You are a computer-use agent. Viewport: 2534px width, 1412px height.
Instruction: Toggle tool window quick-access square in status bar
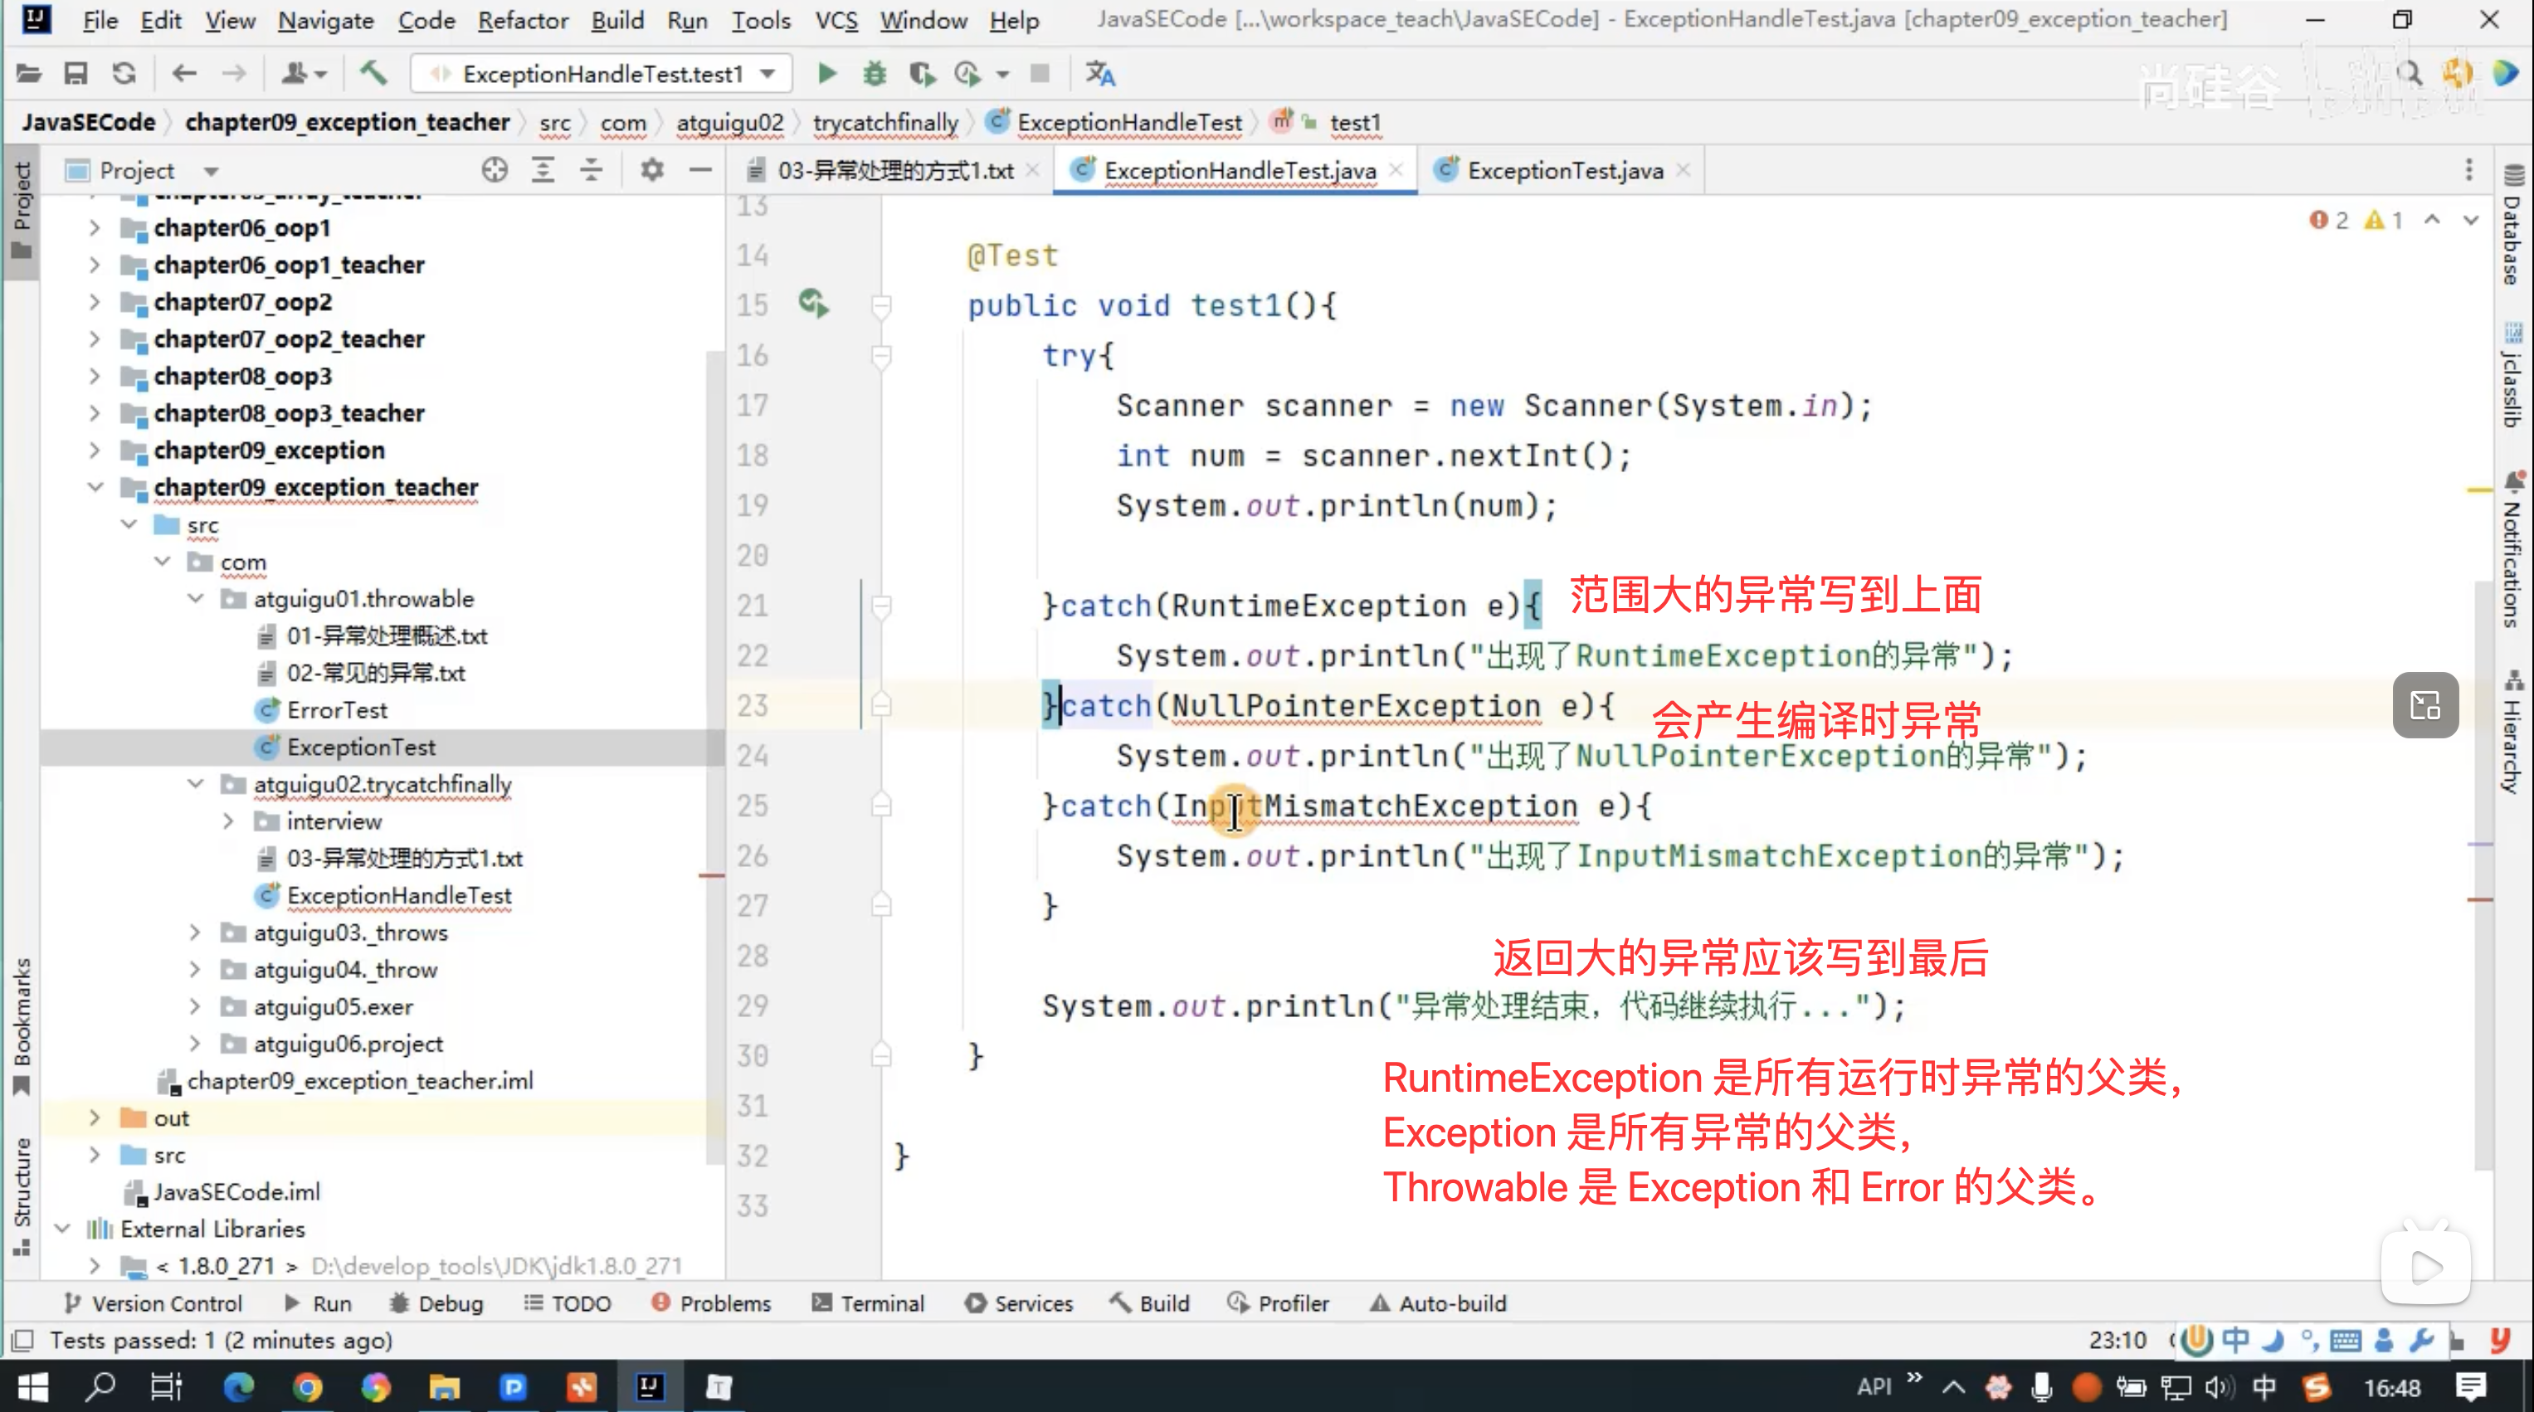pyautogui.click(x=22, y=1340)
